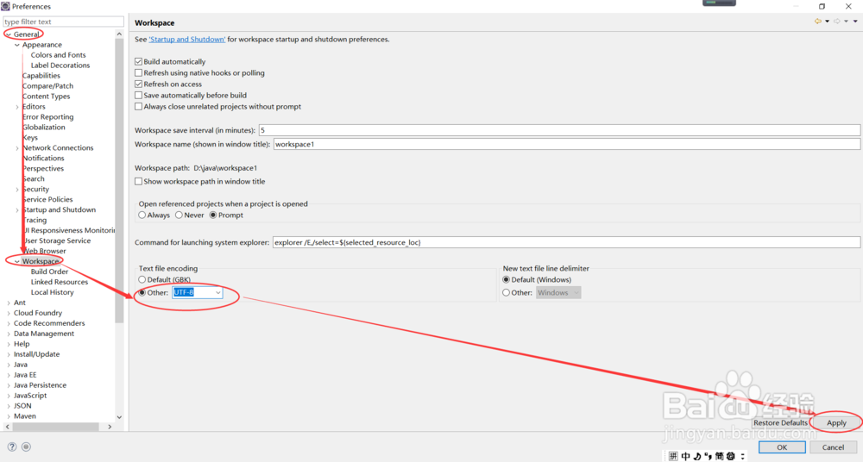
Task: Select Perspectives preference page
Action: pos(43,169)
